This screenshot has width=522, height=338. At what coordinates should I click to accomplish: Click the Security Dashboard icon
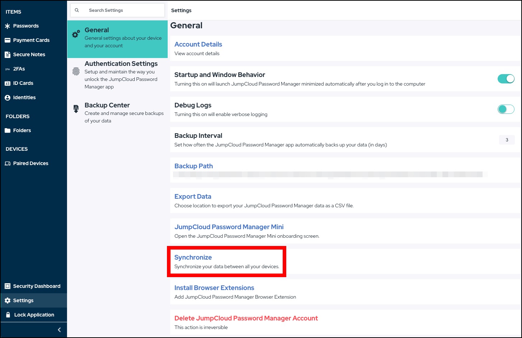pos(8,286)
